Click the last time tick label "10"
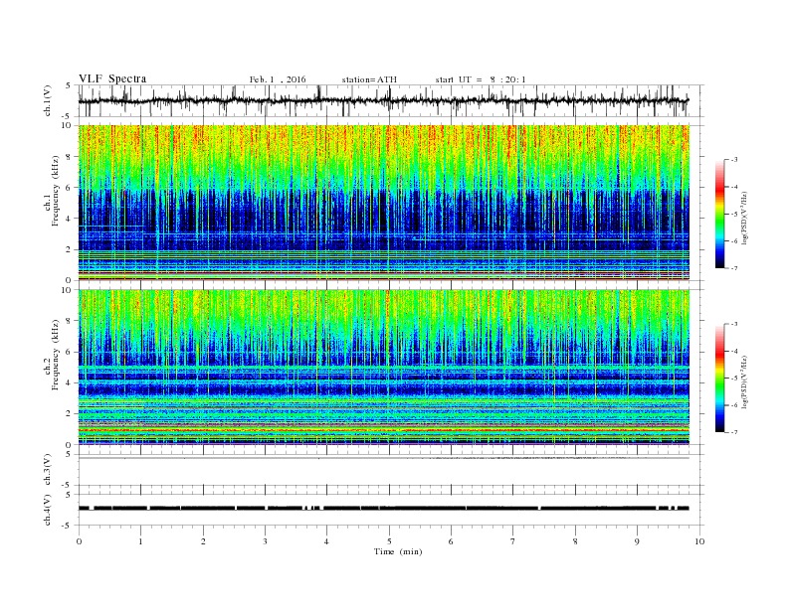 click(x=699, y=541)
